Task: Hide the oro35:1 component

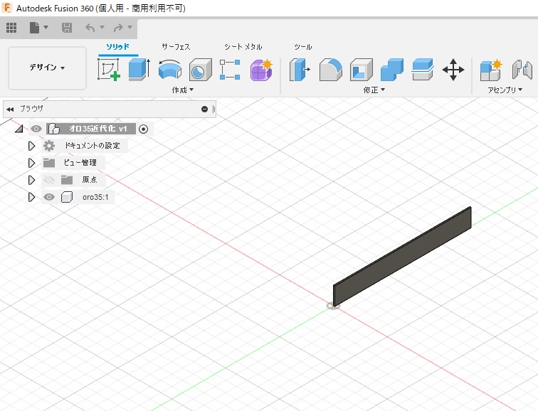Action: point(49,197)
